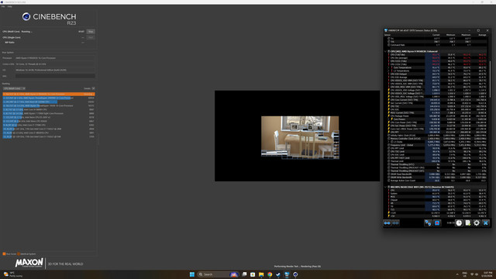Screen dimensions: 496x279
Task: Toggle the ranking Details checkbox
Action: [x=93, y=88]
